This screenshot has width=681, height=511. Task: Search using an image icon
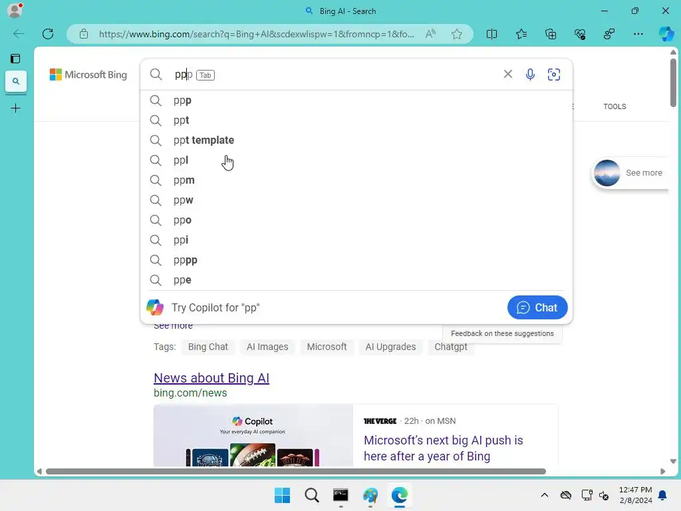click(554, 75)
